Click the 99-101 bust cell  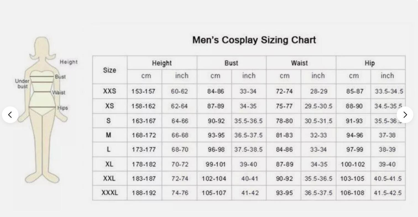pyautogui.click(x=216, y=164)
